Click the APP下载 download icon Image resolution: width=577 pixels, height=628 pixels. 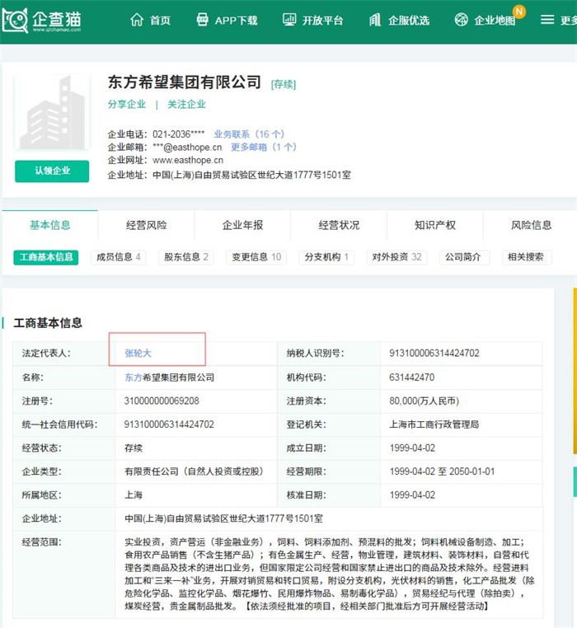click(x=203, y=20)
